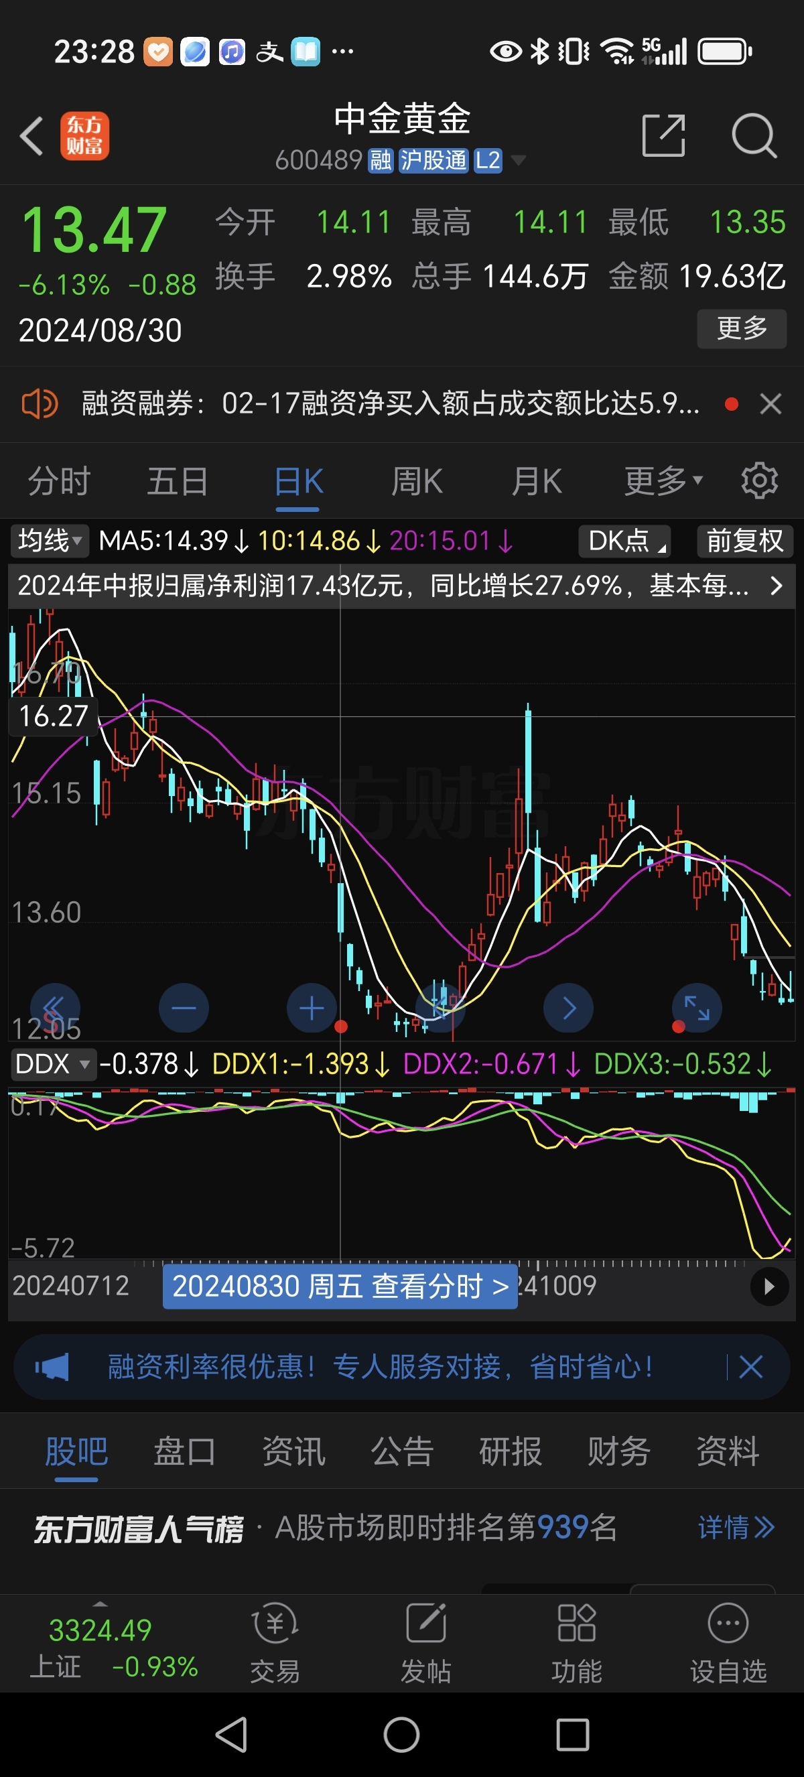Close the 融资利率 promotion banner
This screenshot has height=1777, width=804.
click(751, 1366)
